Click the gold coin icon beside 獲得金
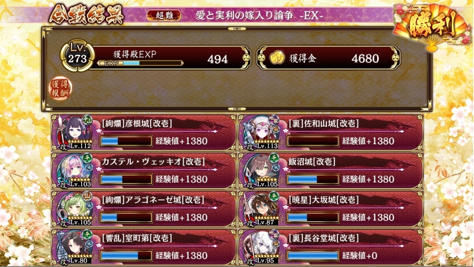 click(x=277, y=58)
